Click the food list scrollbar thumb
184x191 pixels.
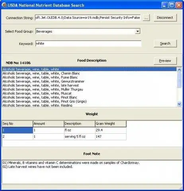click(179, 80)
